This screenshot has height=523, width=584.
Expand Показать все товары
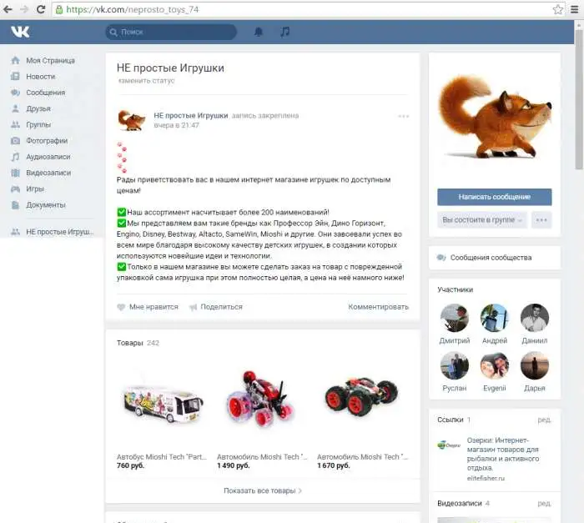[263, 490]
